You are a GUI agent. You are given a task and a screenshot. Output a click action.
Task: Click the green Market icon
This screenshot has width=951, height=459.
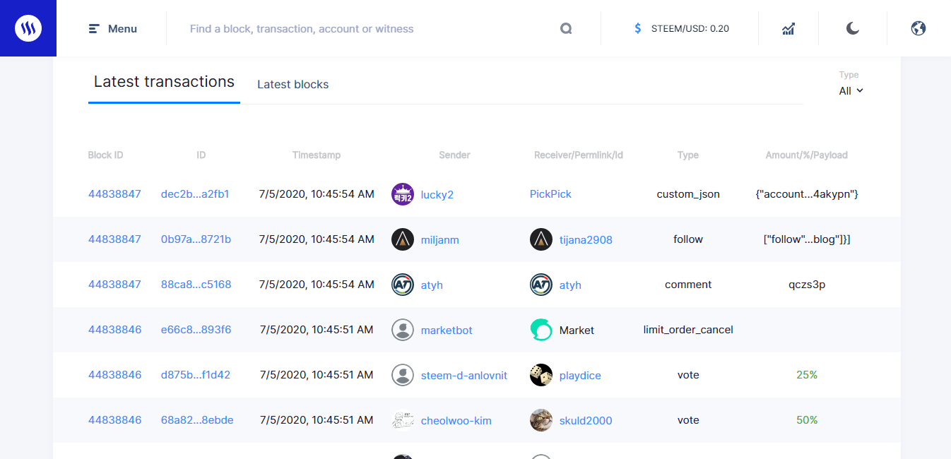coord(541,330)
